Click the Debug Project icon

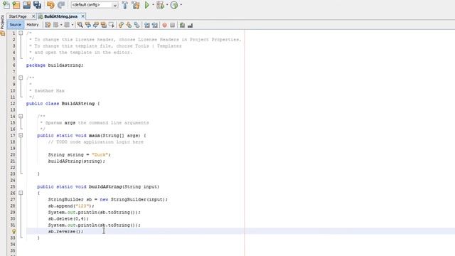[160, 5]
